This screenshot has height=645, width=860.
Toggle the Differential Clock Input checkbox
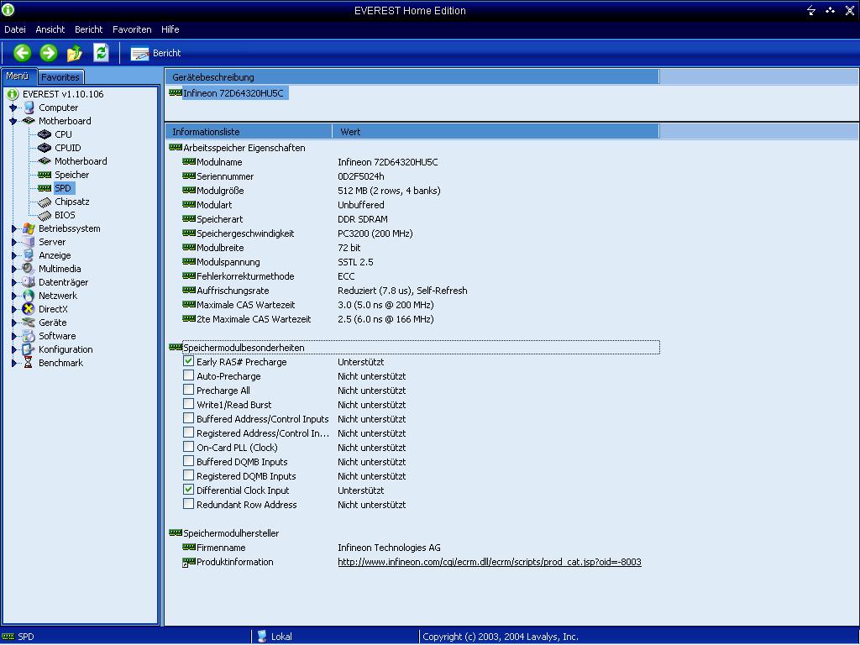(x=188, y=490)
